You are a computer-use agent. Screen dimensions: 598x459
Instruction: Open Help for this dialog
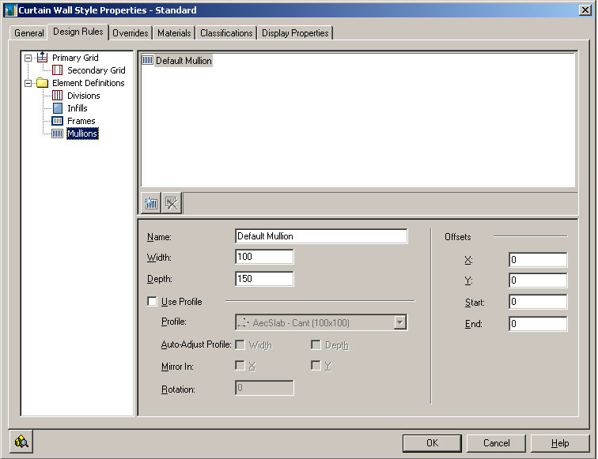560,443
